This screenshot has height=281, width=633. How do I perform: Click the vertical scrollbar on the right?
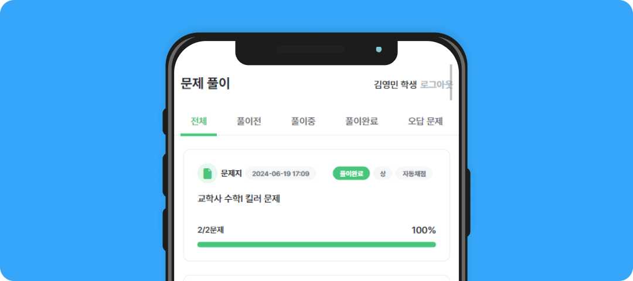tap(451, 82)
